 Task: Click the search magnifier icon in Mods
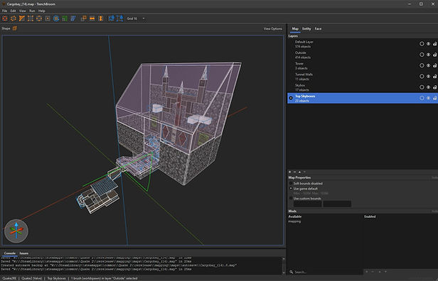point(292,272)
